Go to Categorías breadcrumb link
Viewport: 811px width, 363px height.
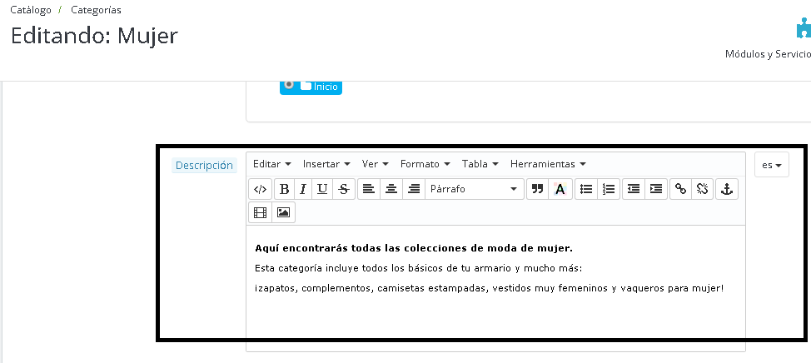tap(97, 10)
